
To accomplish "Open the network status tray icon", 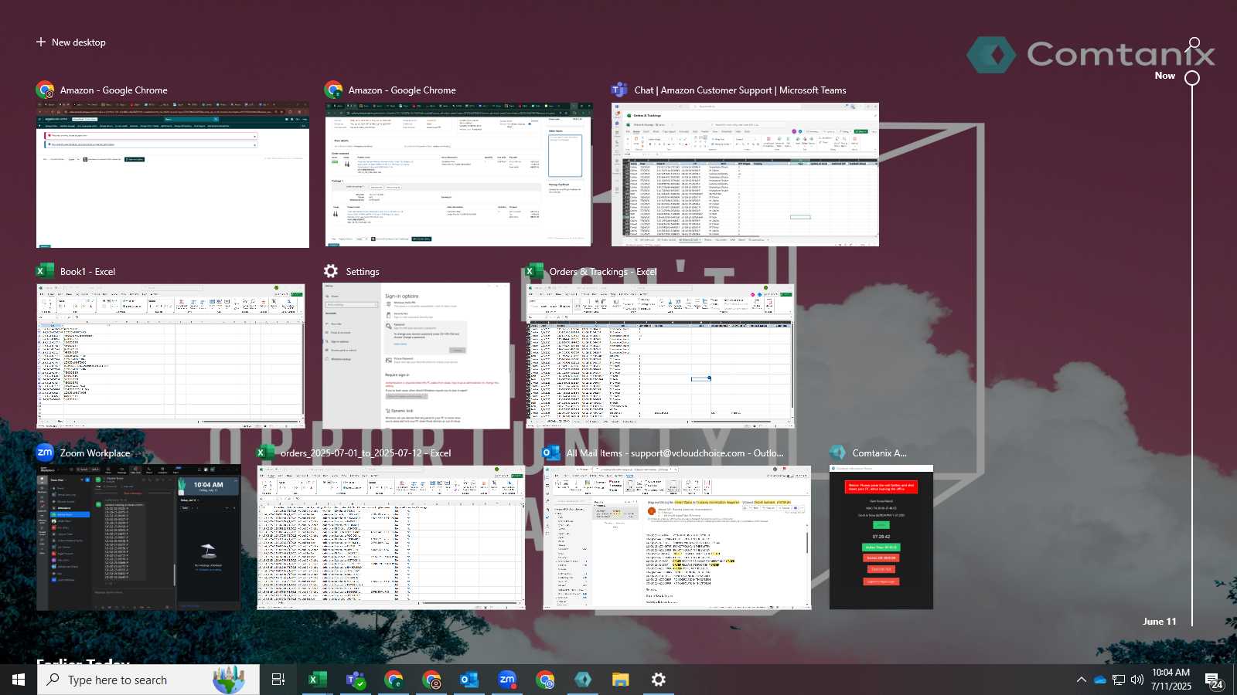I will click(x=1119, y=680).
